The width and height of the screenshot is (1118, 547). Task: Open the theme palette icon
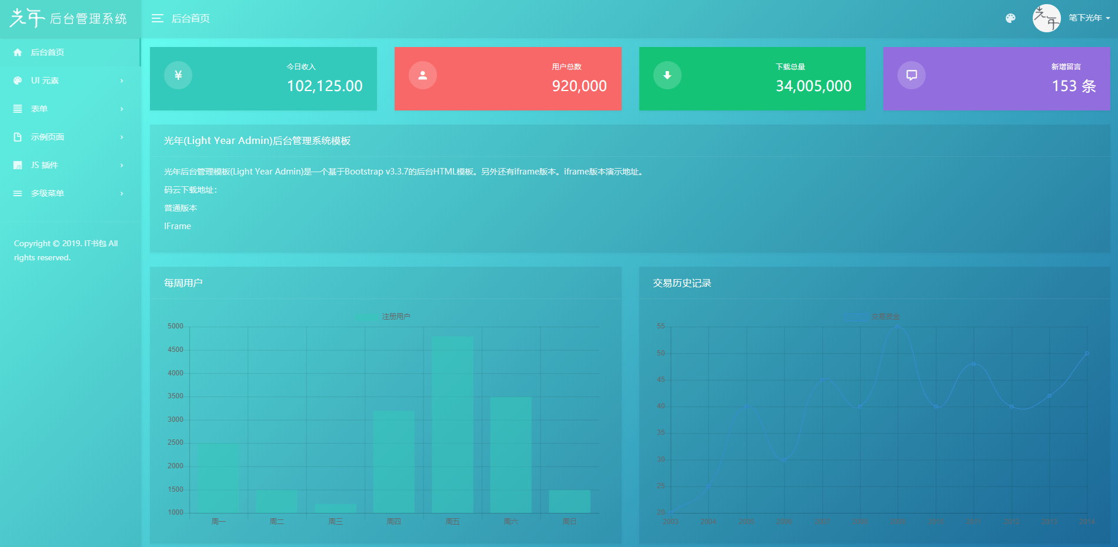click(x=1010, y=18)
